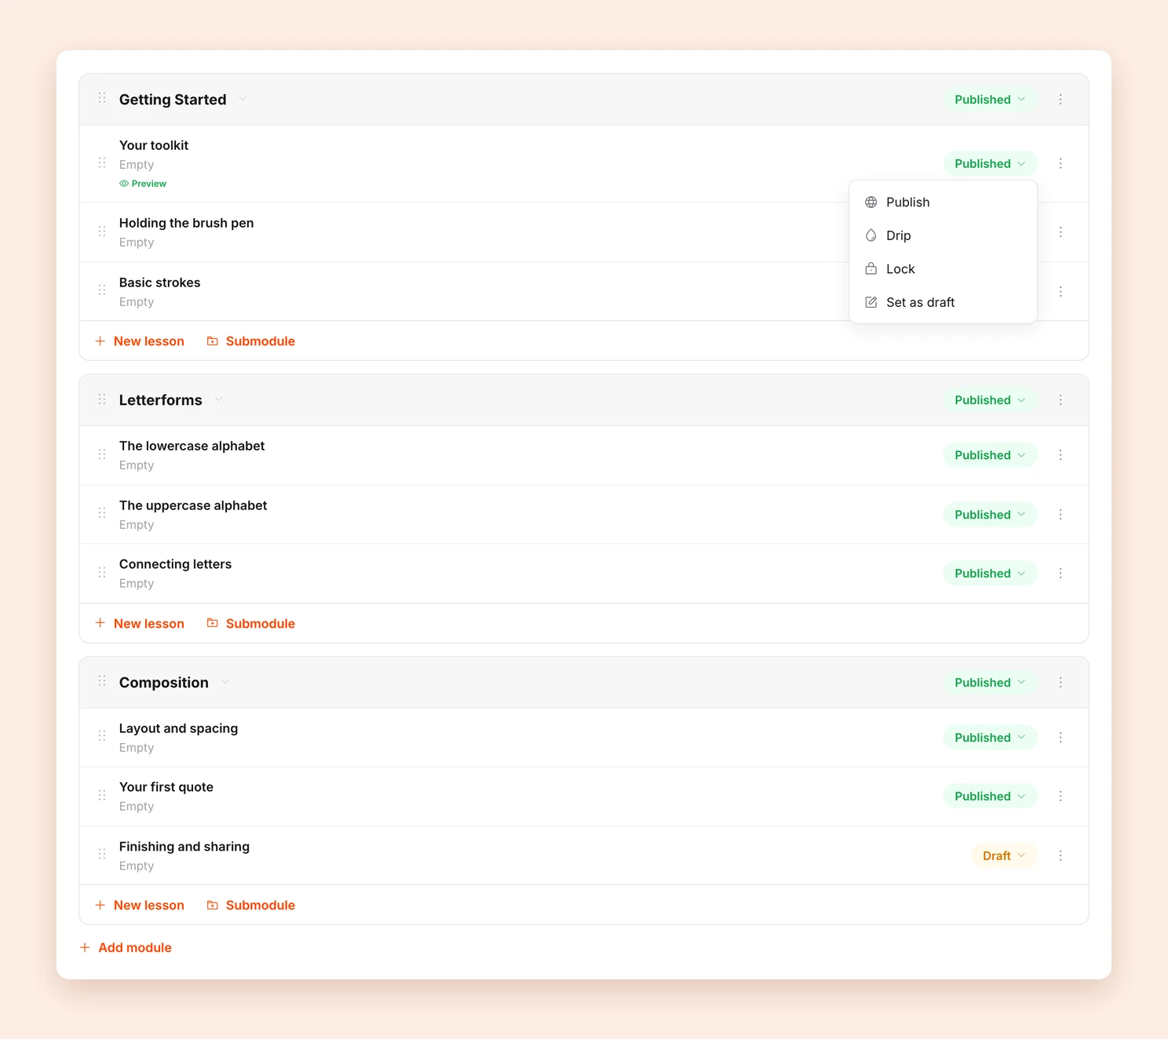Open Published dropdown for Your first quote
1168x1039 pixels.
pyautogui.click(x=990, y=796)
